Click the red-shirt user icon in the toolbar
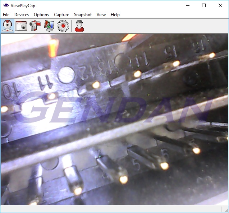 (x=80, y=26)
